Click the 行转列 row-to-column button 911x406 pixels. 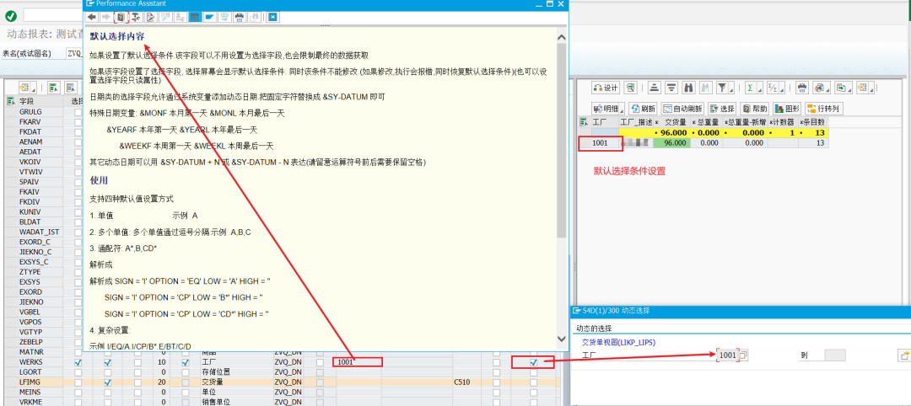coord(824,109)
